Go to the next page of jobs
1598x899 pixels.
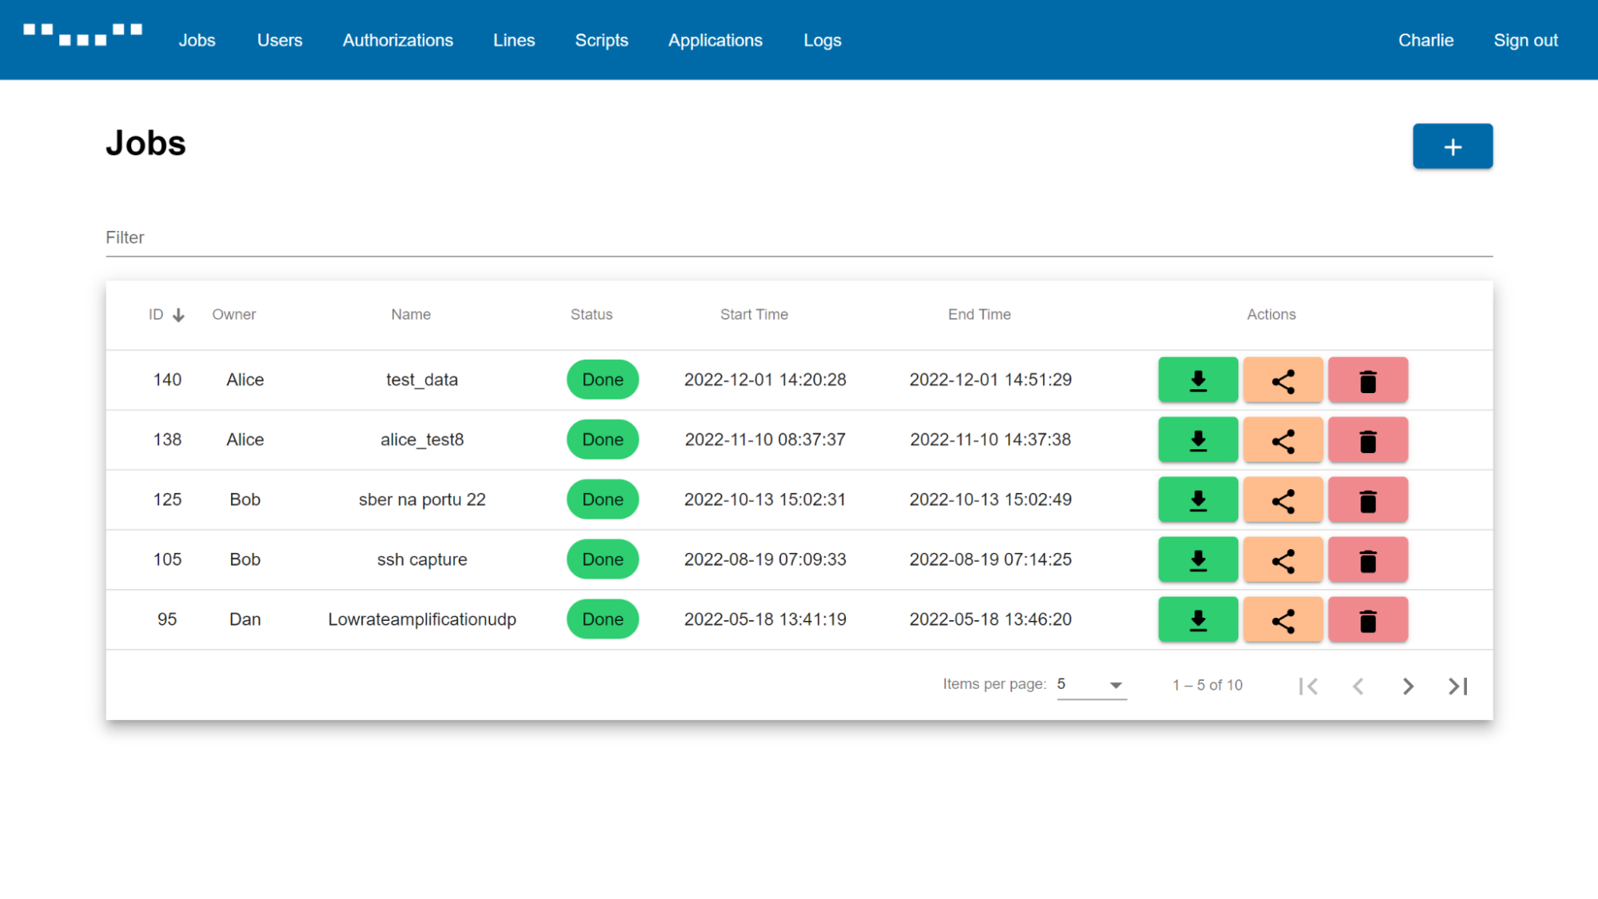coord(1408,686)
